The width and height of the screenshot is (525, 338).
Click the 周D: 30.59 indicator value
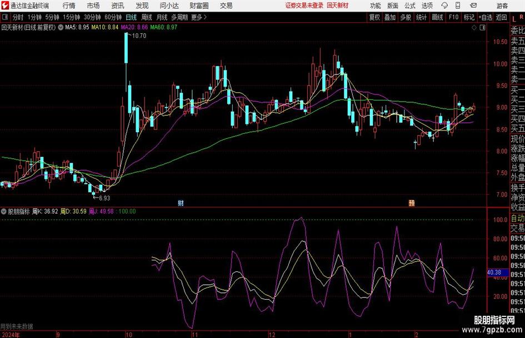click(73, 211)
